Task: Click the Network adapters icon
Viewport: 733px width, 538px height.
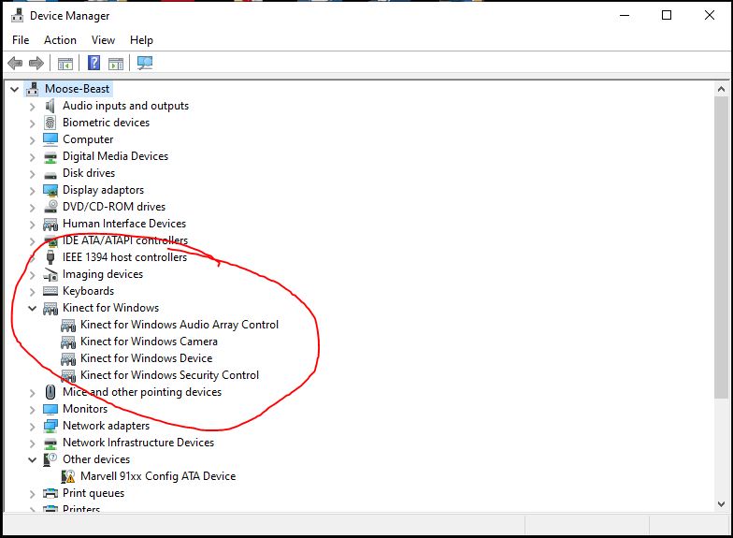Action: point(50,427)
